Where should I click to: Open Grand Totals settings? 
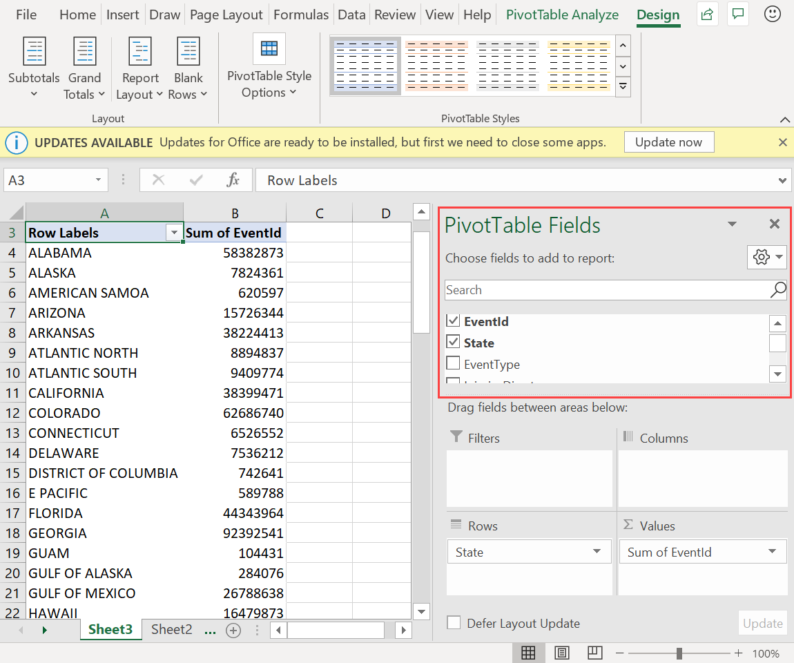coord(84,67)
